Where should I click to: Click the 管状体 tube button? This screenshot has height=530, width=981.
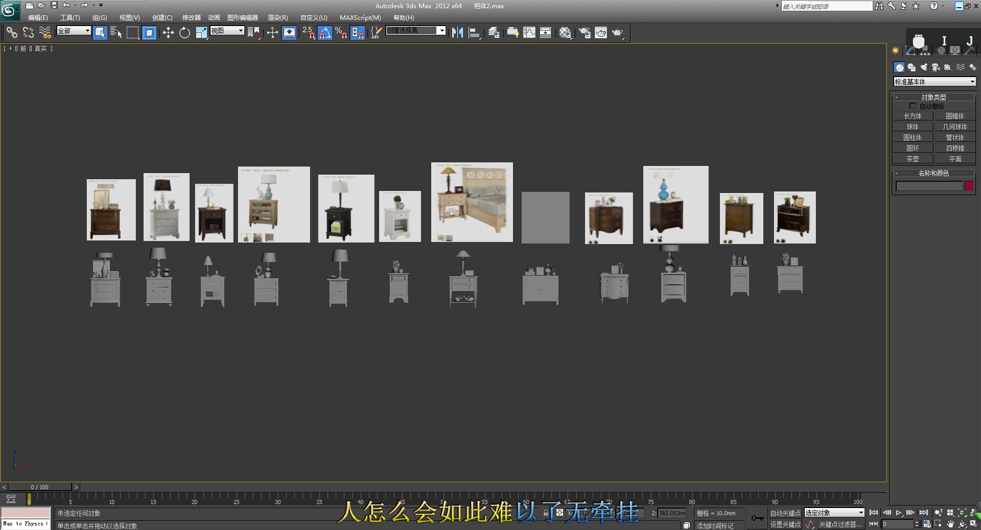click(954, 138)
